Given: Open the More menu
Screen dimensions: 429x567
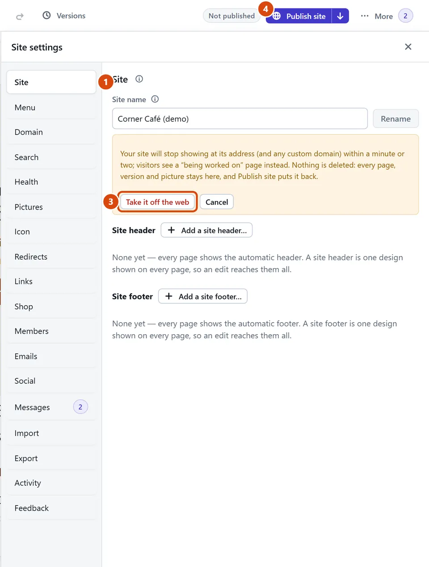Looking at the screenshot, I should pos(377,16).
